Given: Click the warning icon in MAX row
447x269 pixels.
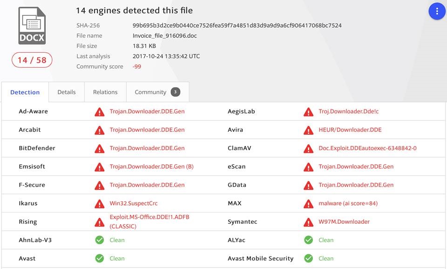Looking at the screenshot, I should click(x=308, y=204).
